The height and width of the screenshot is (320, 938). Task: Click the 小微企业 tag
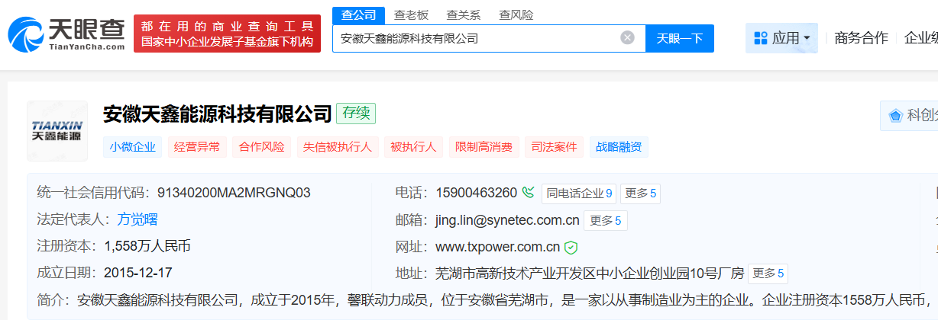click(132, 147)
